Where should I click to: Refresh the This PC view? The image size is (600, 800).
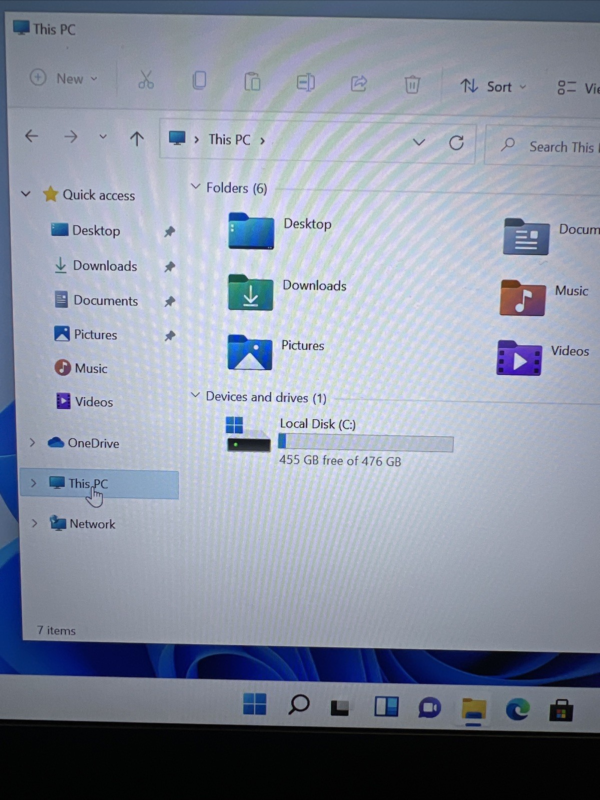[x=456, y=143]
